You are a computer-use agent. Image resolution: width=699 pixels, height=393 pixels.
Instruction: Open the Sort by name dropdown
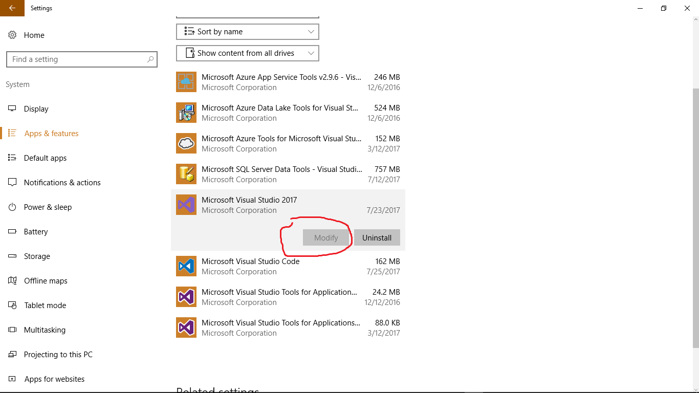[248, 32]
